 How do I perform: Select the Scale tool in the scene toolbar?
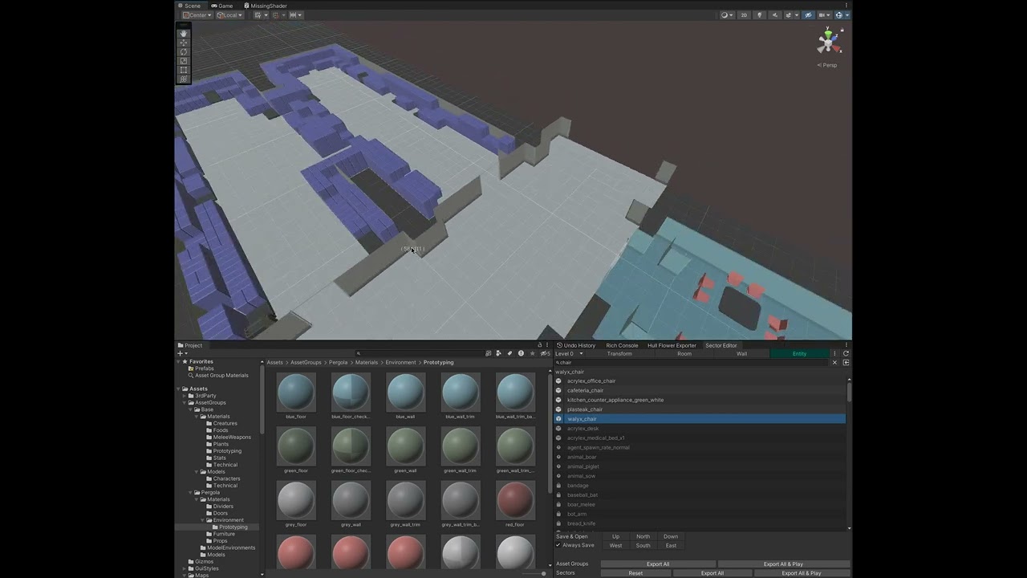[x=184, y=60]
